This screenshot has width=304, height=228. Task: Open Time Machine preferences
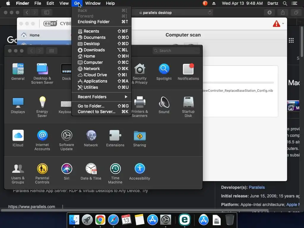coord(115,173)
